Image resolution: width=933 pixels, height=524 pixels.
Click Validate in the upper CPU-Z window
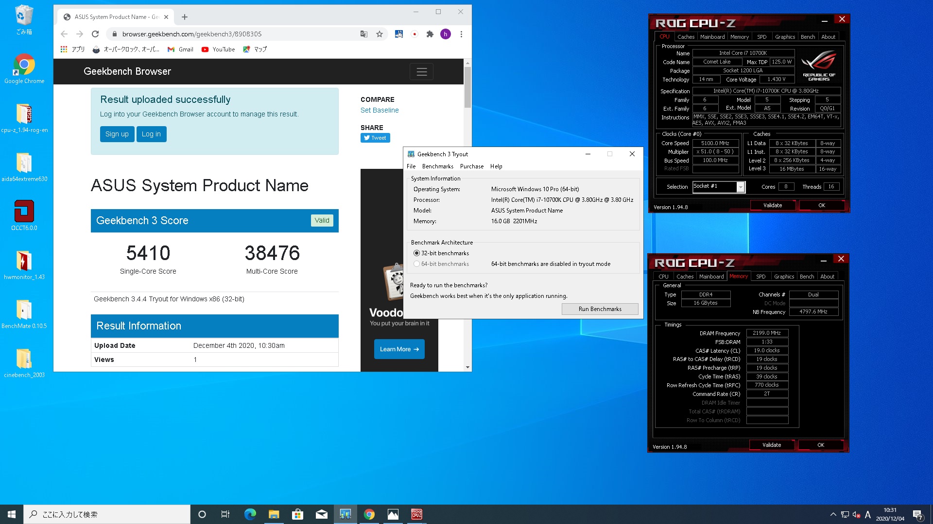coord(773,205)
